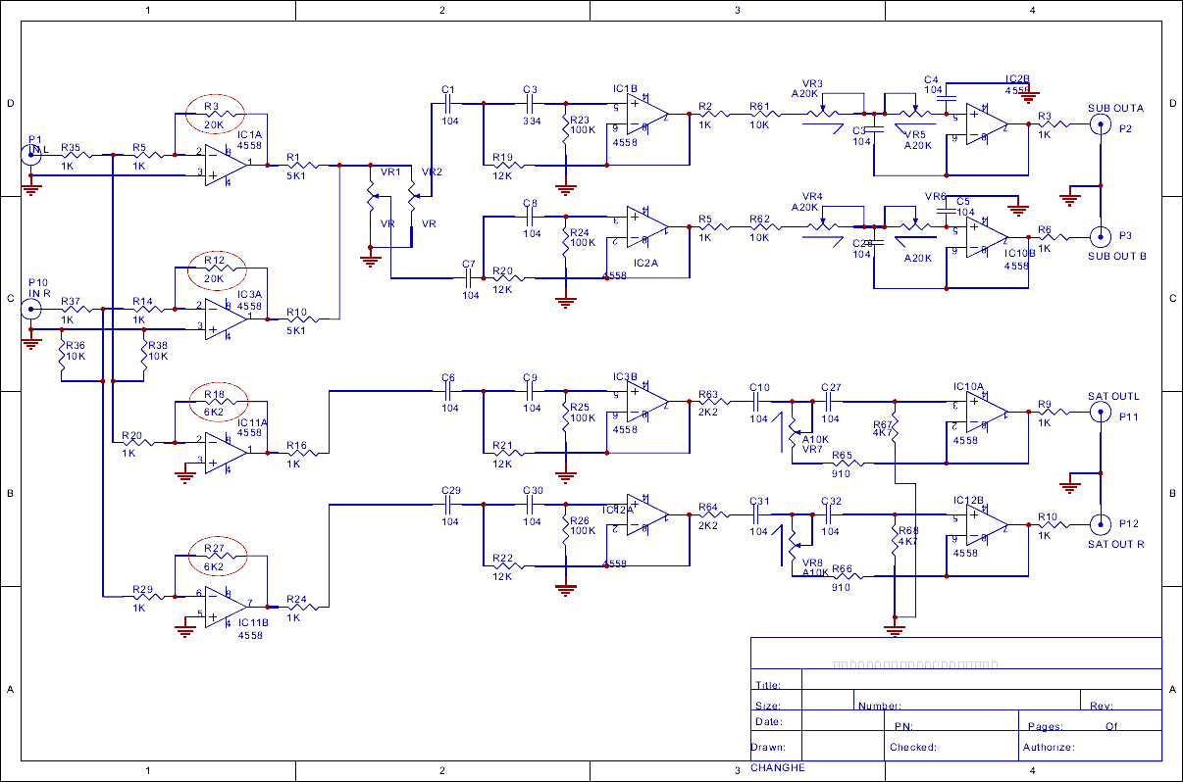The height and width of the screenshot is (782, 1183).
Task: Click the VR3 A20K label
Action: pyautogui.click(x=807, y=88)
